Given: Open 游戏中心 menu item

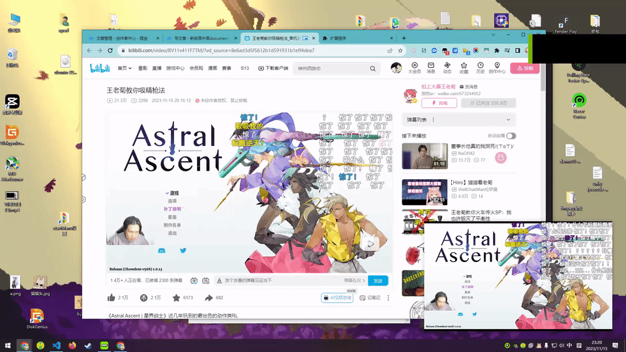Looking at the screenshot, I should 175,68.
